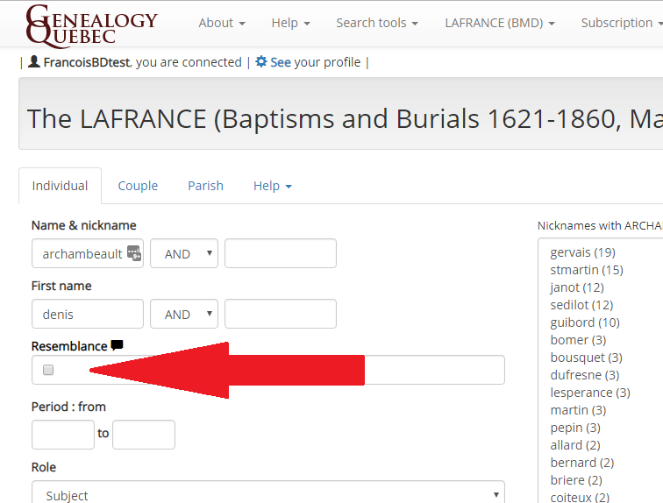Open the AND dropdown for First name

click(x=184, y=314)
